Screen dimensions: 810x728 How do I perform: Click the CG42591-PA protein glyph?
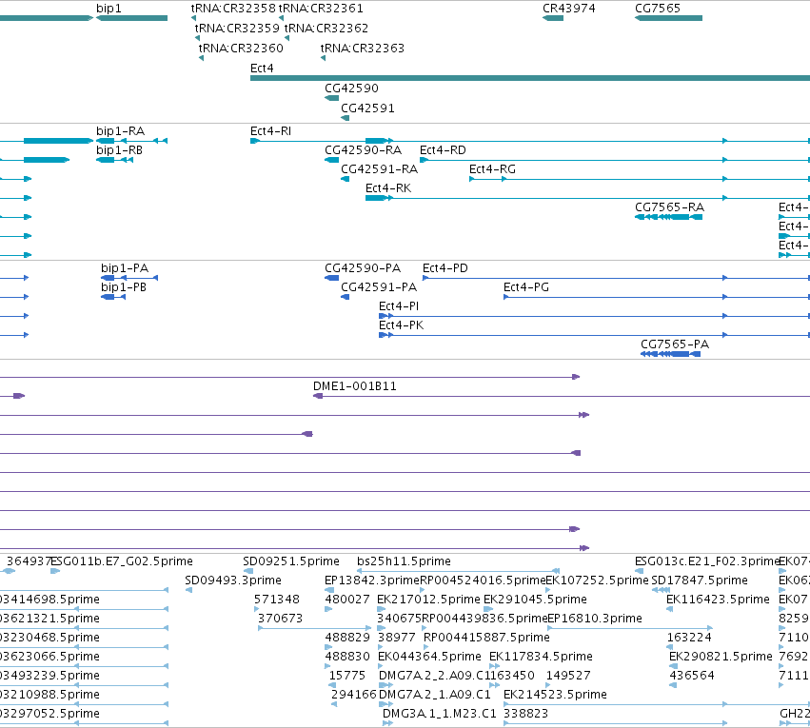click(x=346, y=298)
